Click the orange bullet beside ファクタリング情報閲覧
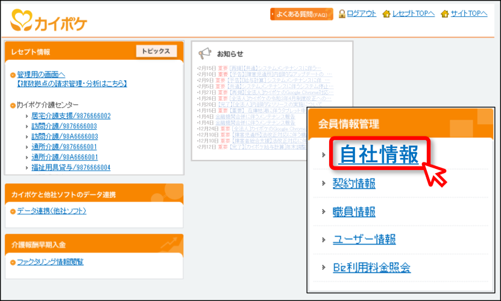 point(13,262)
